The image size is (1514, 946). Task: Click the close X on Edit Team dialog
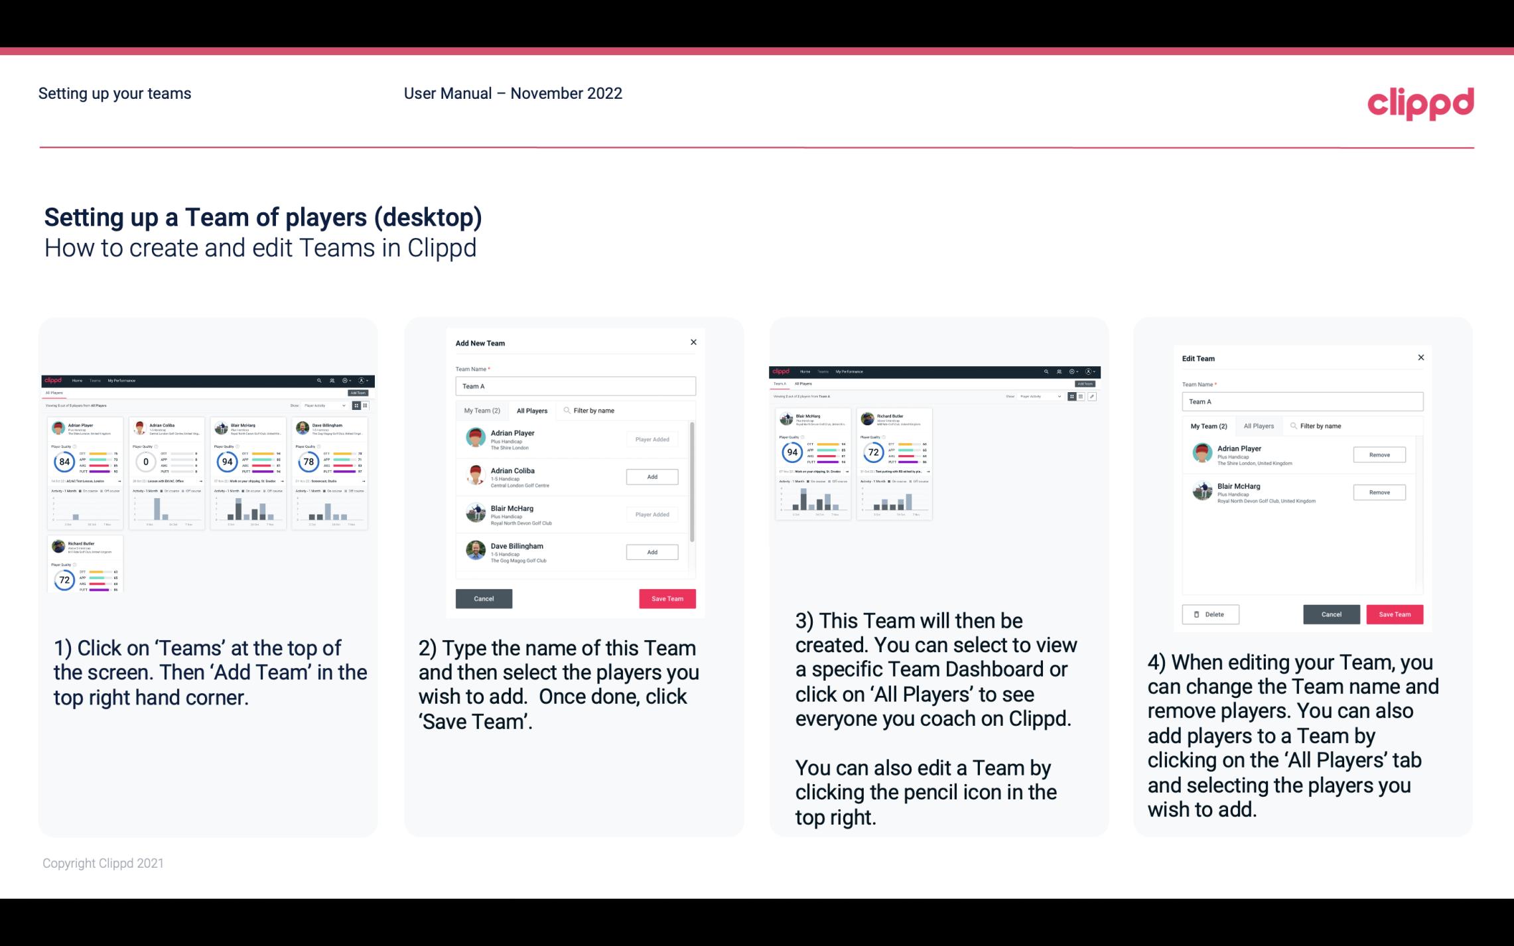1420,358
